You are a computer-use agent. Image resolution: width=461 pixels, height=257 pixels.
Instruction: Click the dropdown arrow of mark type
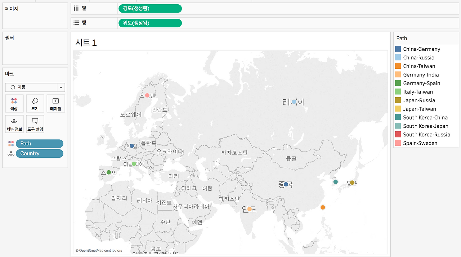point(61,87)
